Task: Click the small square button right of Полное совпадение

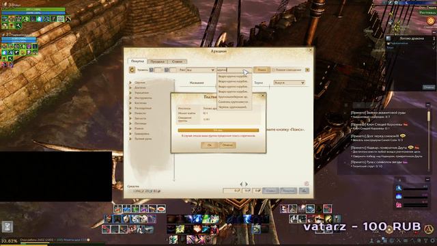Action: (307, 70)
